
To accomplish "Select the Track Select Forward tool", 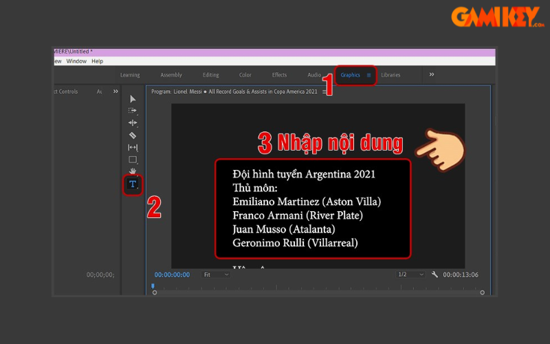I will click(133, 111).
